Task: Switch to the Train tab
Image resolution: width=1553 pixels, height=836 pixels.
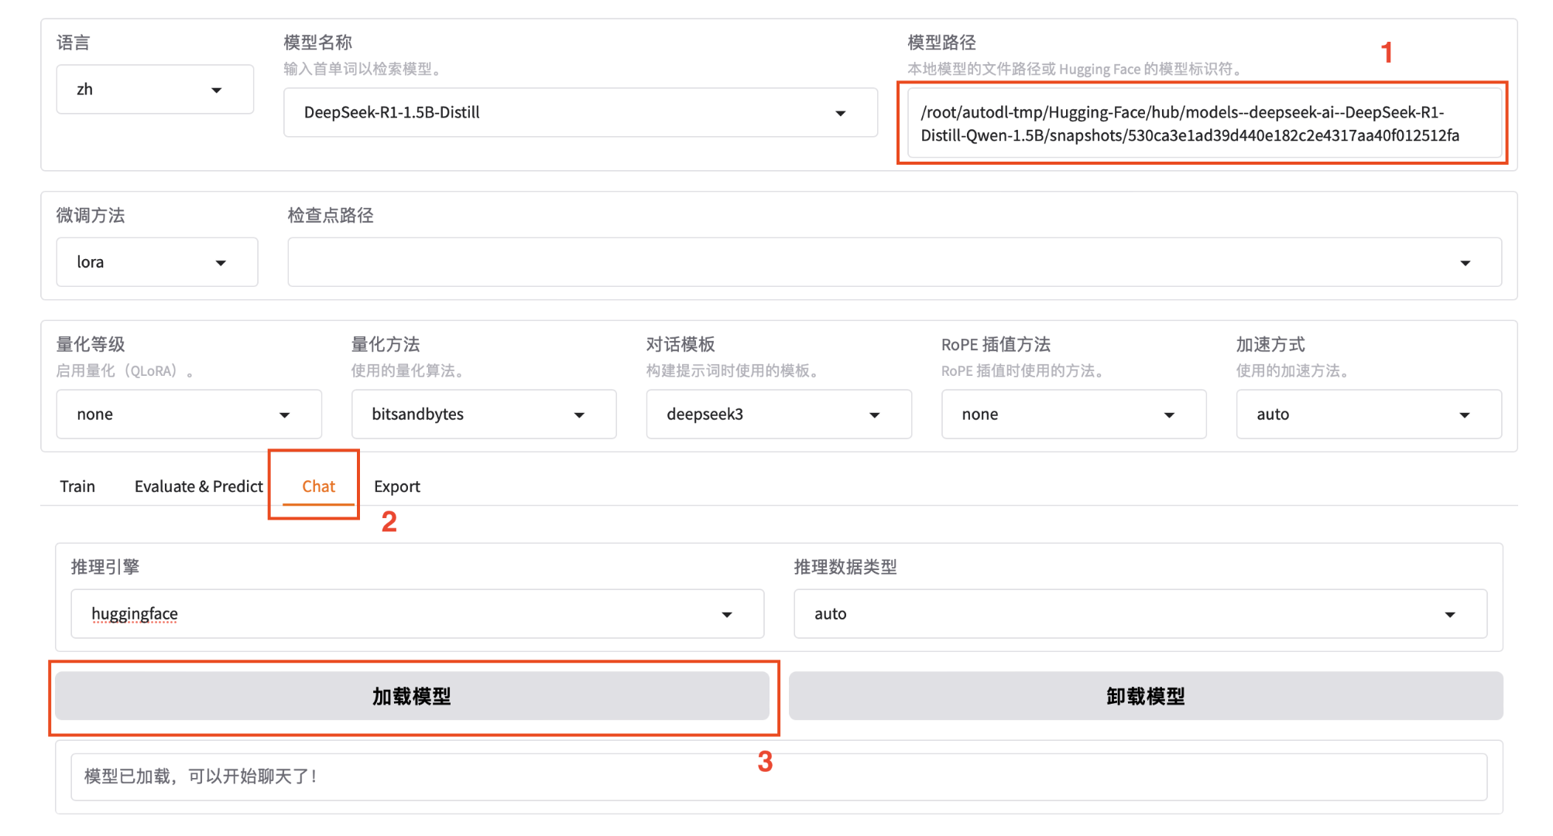Action: [77, 486]
